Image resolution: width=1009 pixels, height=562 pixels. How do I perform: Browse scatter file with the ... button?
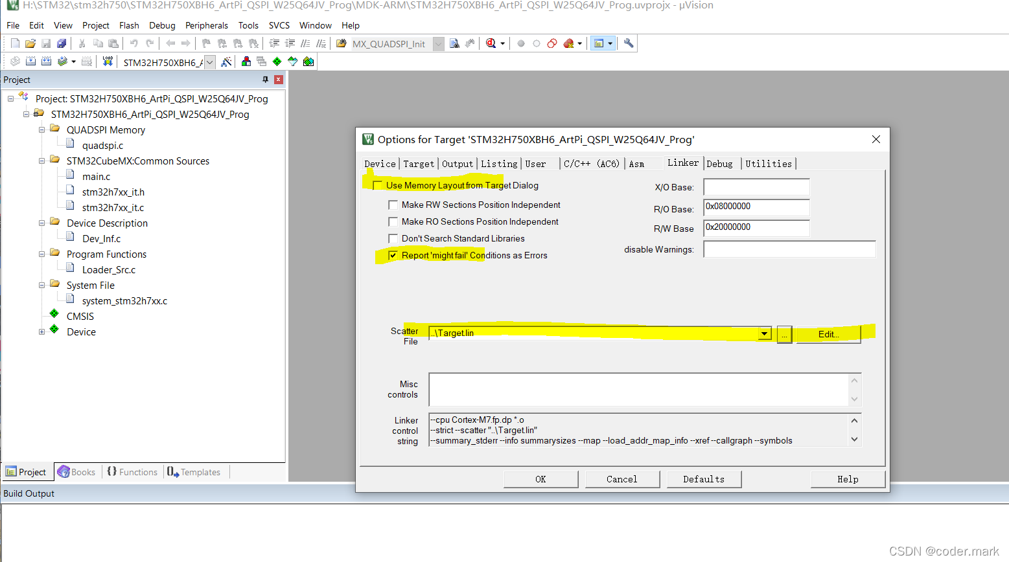[x=784, y=335]
